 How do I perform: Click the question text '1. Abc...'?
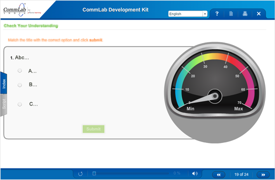20,57
